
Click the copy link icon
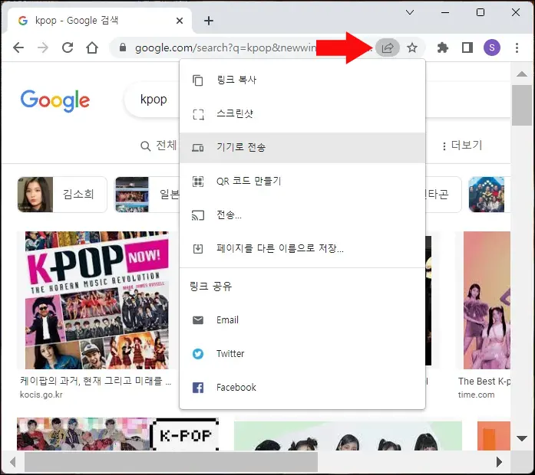198,80
